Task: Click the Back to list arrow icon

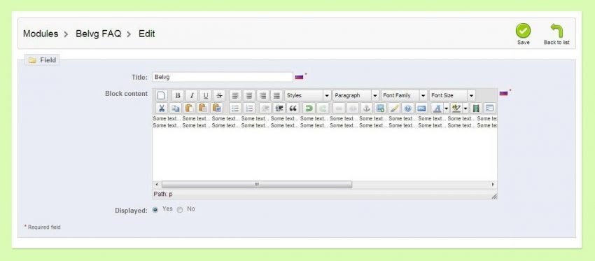Action: pos(556,31)
